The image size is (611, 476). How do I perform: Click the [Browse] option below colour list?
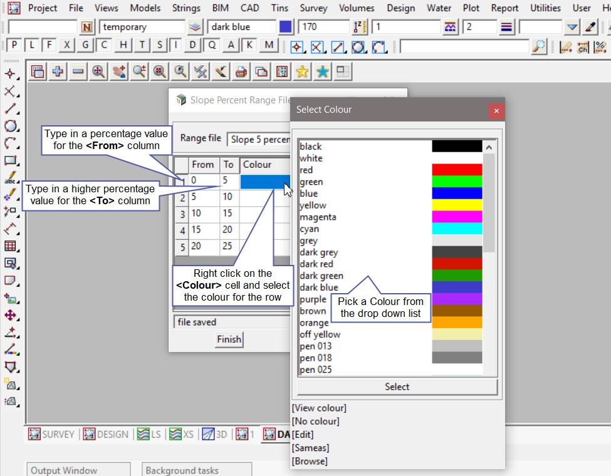click(310, 461)
